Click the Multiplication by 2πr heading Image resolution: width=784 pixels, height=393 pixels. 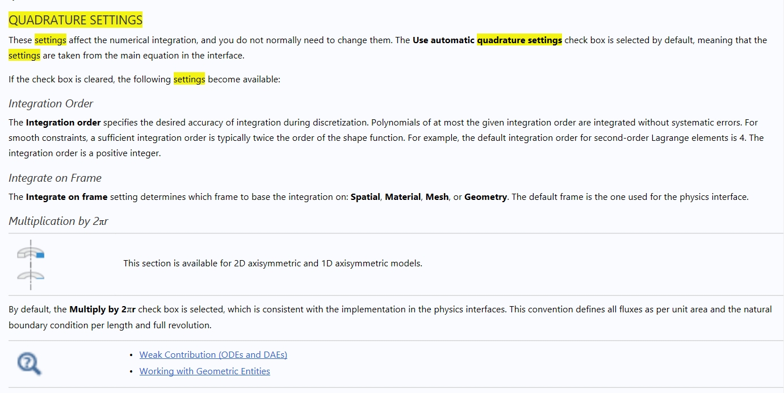(58, 221)
